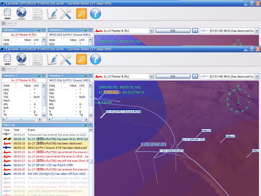
Task: Click the notepad pen icon in back window
Action: click(52, 14)
